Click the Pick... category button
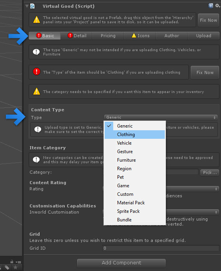 click(x=210, y=173)
